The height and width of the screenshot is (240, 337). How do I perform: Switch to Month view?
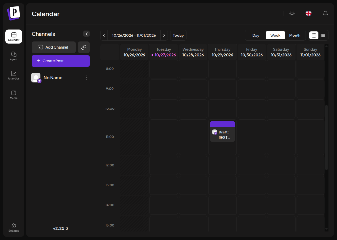pyautogui.click(x=295, y=36)
